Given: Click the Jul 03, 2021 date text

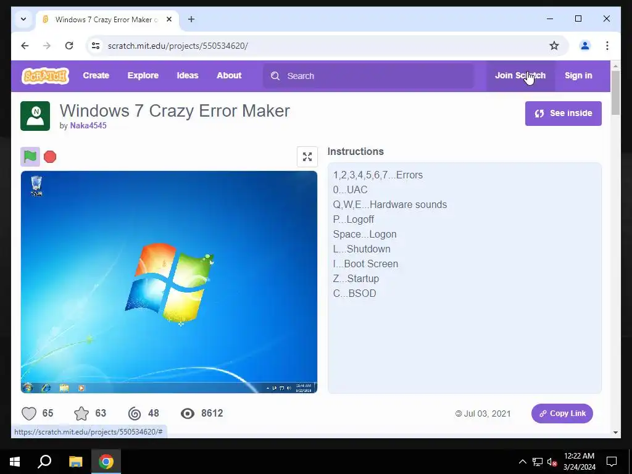Looking at the screenshot, I should click(488, 414).
